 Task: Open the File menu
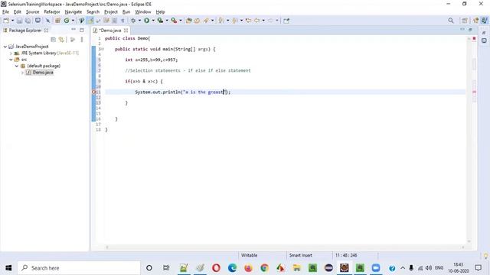pyautogui.click(x=5, y=12)
